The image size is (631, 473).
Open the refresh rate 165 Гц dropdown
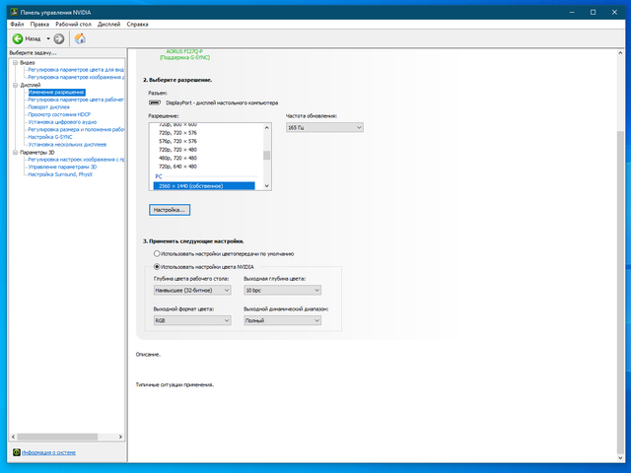[x=324, y=127]
